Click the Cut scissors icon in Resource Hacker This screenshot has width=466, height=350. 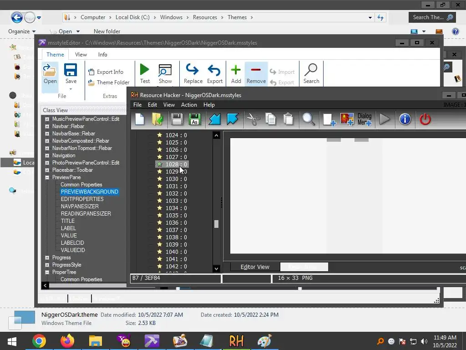point(253,119)
